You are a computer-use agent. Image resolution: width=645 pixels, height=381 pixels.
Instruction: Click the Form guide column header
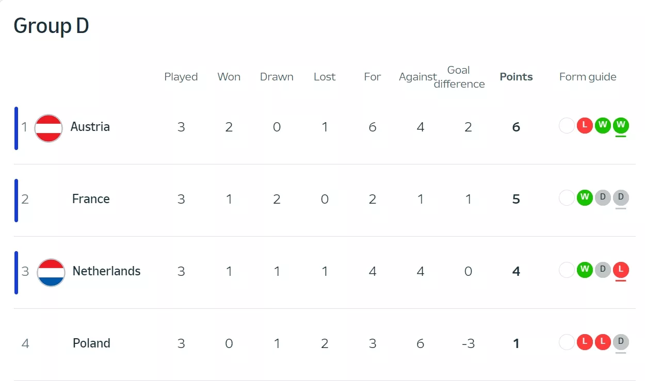click(588, 77)
